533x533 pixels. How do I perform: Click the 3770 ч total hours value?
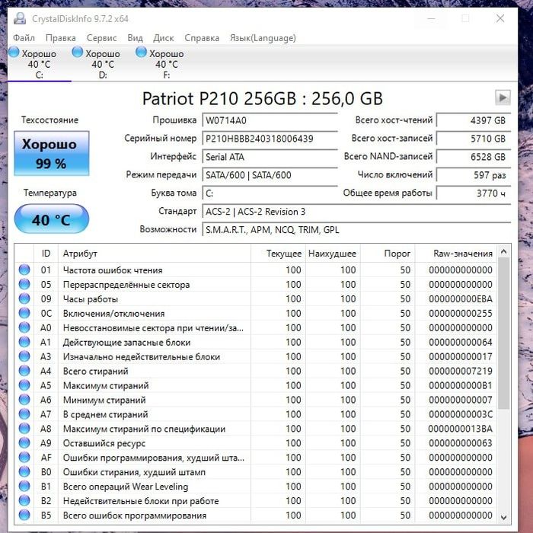(474, 193)
